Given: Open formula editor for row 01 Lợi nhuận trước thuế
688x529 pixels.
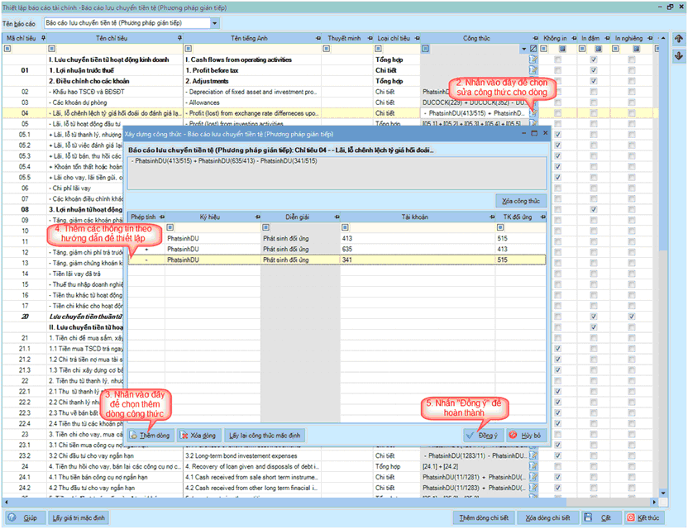Looking at the screenshot, I should point(533,70).
